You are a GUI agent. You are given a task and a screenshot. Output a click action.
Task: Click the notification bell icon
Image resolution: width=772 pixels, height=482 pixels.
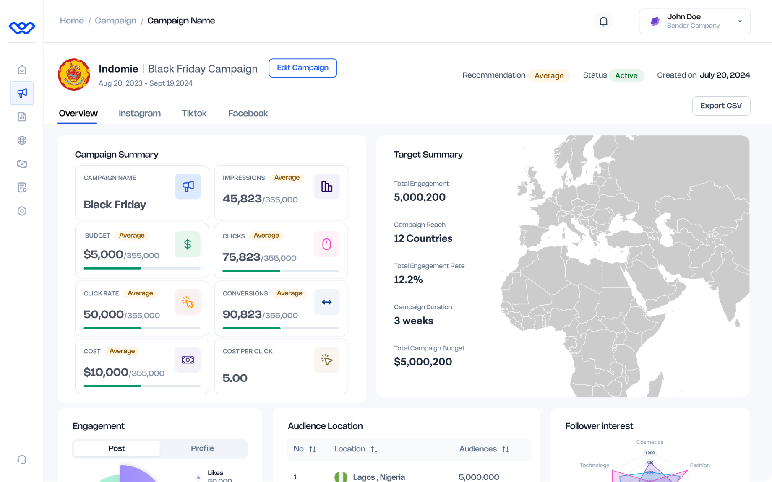pyautogui.click(x=603, y=21)
